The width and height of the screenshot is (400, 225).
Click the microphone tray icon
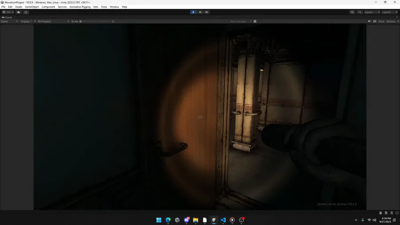[x=363, y=220]
